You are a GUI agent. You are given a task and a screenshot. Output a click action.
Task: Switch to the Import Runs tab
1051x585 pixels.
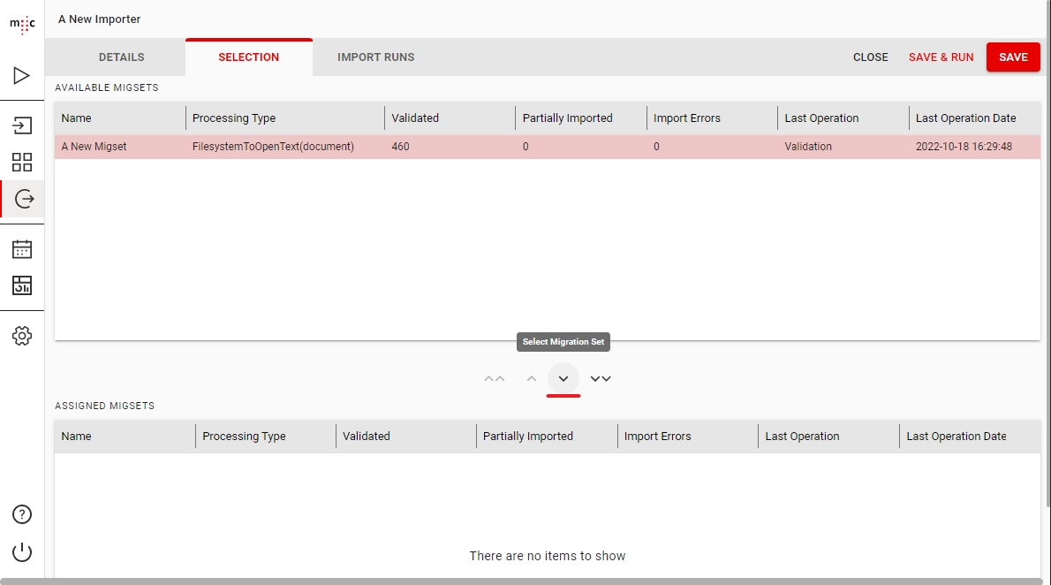pos(375,57)
